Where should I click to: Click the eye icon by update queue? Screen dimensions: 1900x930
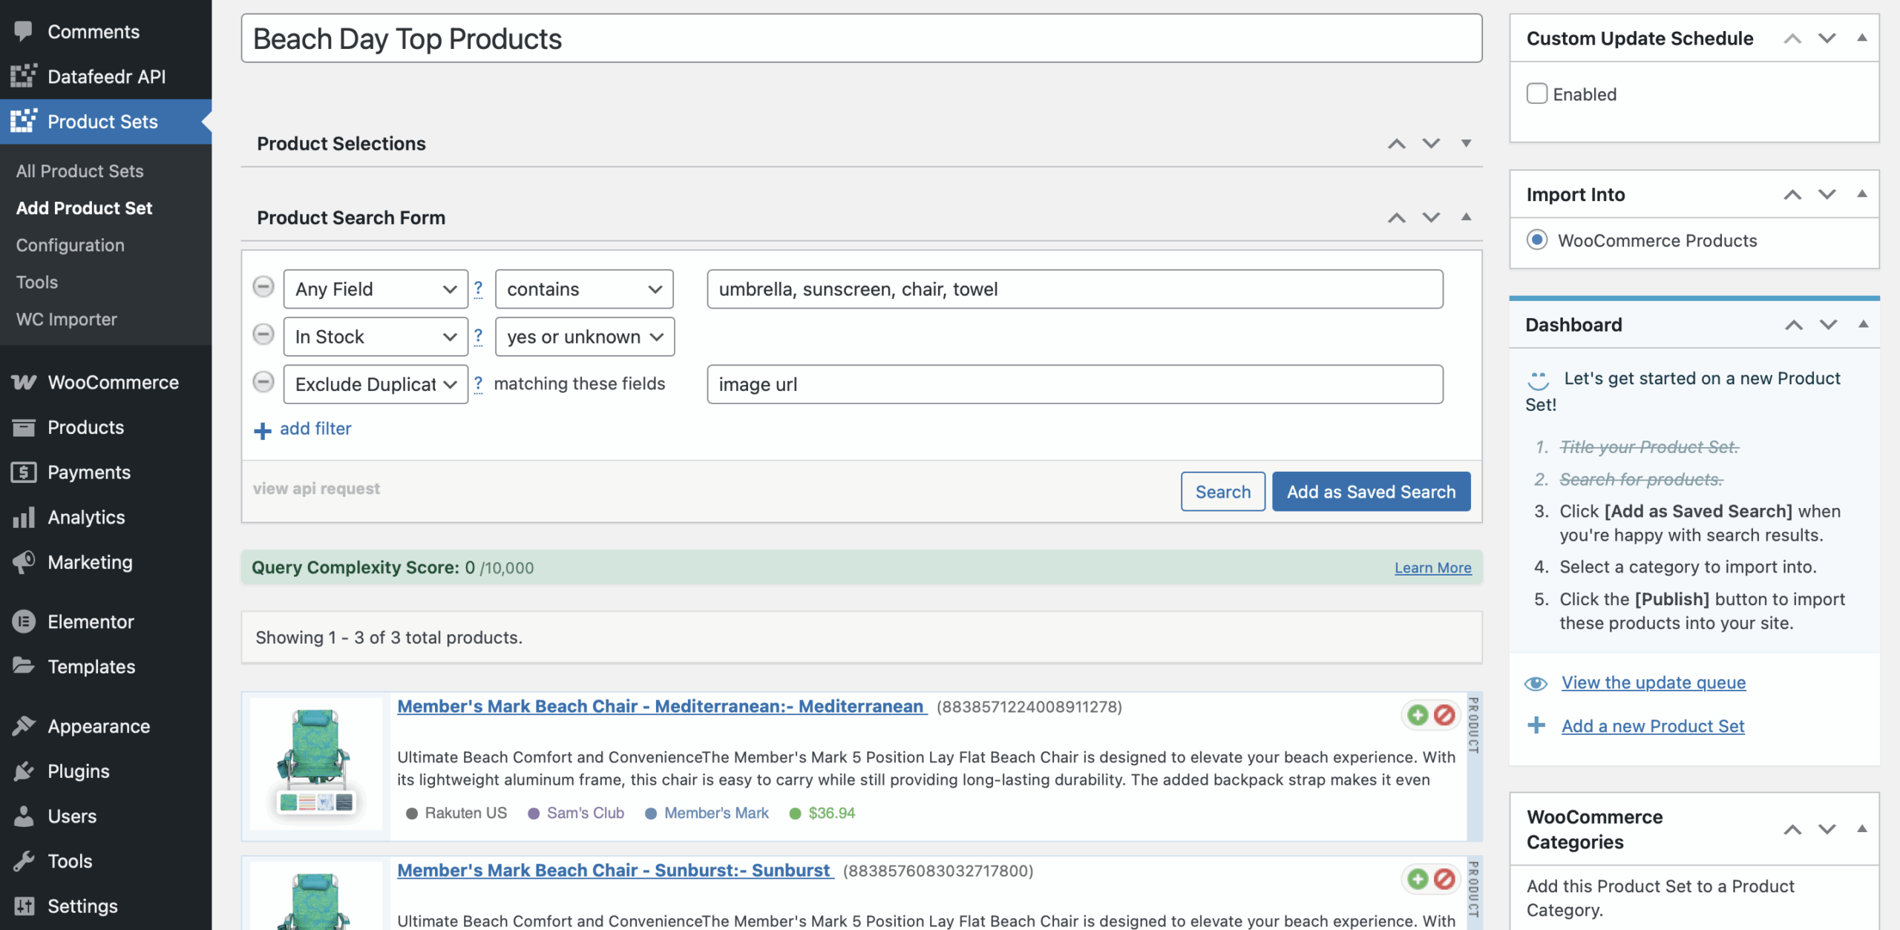pos(1536,683)
